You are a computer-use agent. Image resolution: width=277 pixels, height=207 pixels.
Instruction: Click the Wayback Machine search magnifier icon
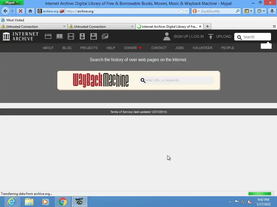(x=143, y=80)
